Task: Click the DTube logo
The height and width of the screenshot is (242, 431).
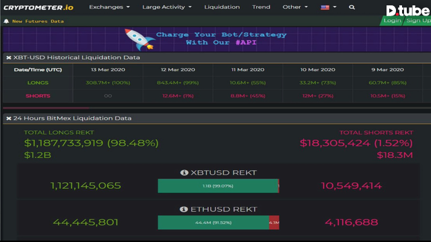Action: pos(408,11)
